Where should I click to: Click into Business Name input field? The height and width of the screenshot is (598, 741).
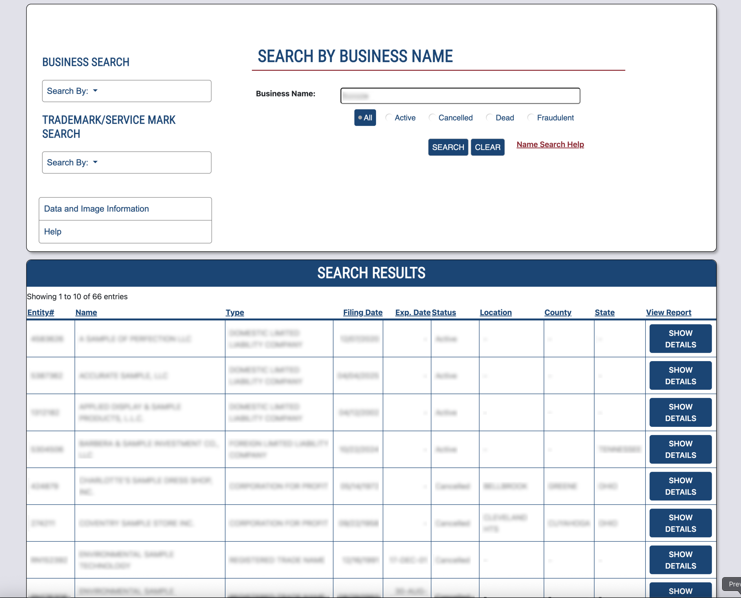point(460,96)
